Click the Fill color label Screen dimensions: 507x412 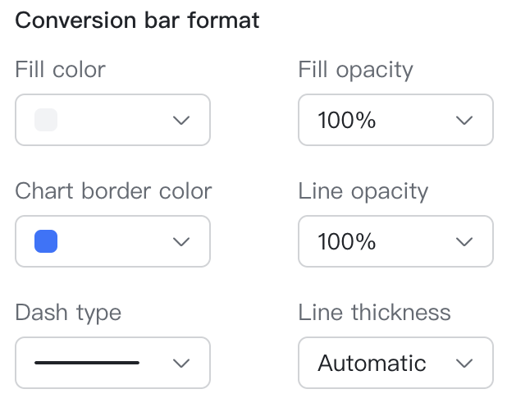[61, 70]
